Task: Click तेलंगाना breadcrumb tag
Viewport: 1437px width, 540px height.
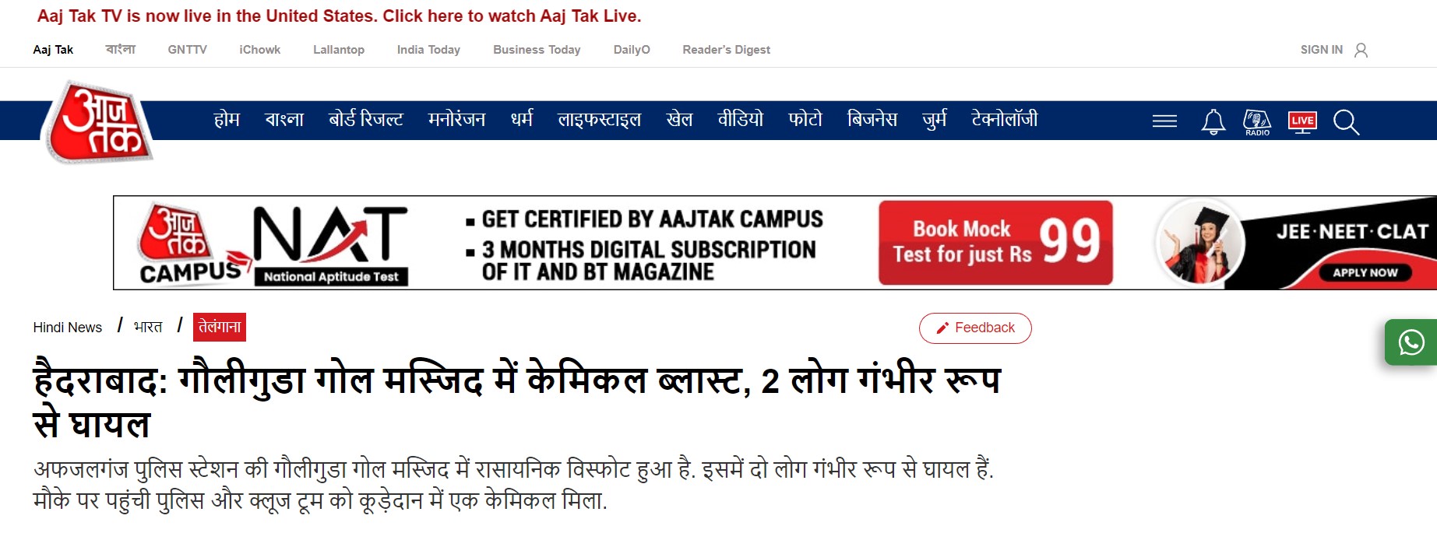Action: pos(220,327)
